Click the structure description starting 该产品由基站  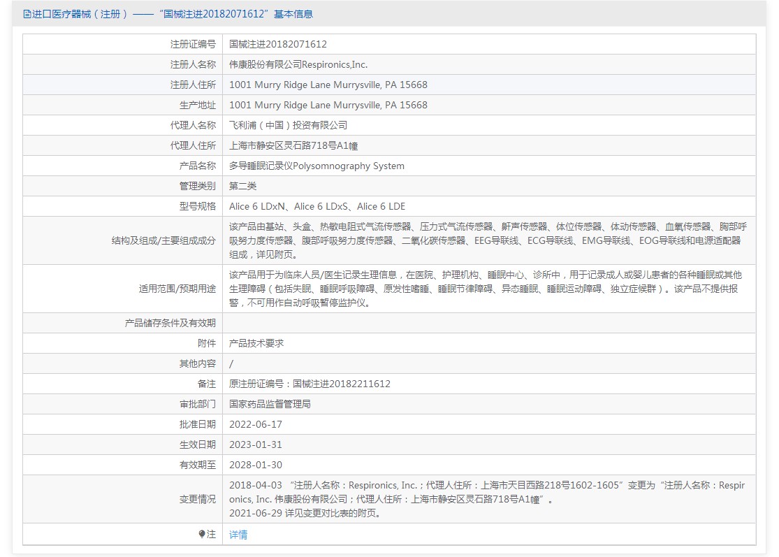[x=488, y=240]
